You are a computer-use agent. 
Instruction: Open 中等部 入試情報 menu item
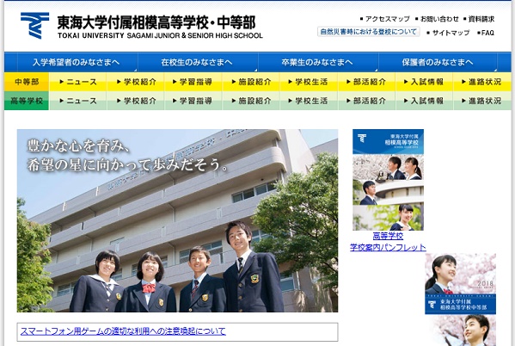[x=424, y=82]
